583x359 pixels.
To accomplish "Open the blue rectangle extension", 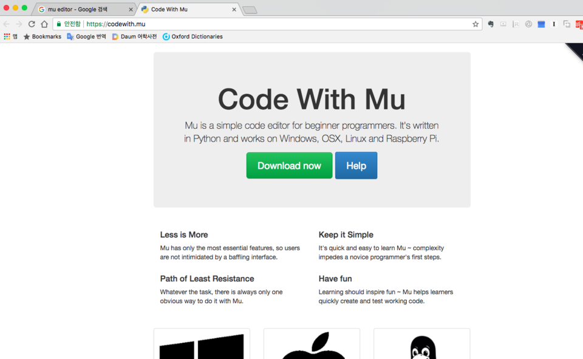I will [541, 24].
